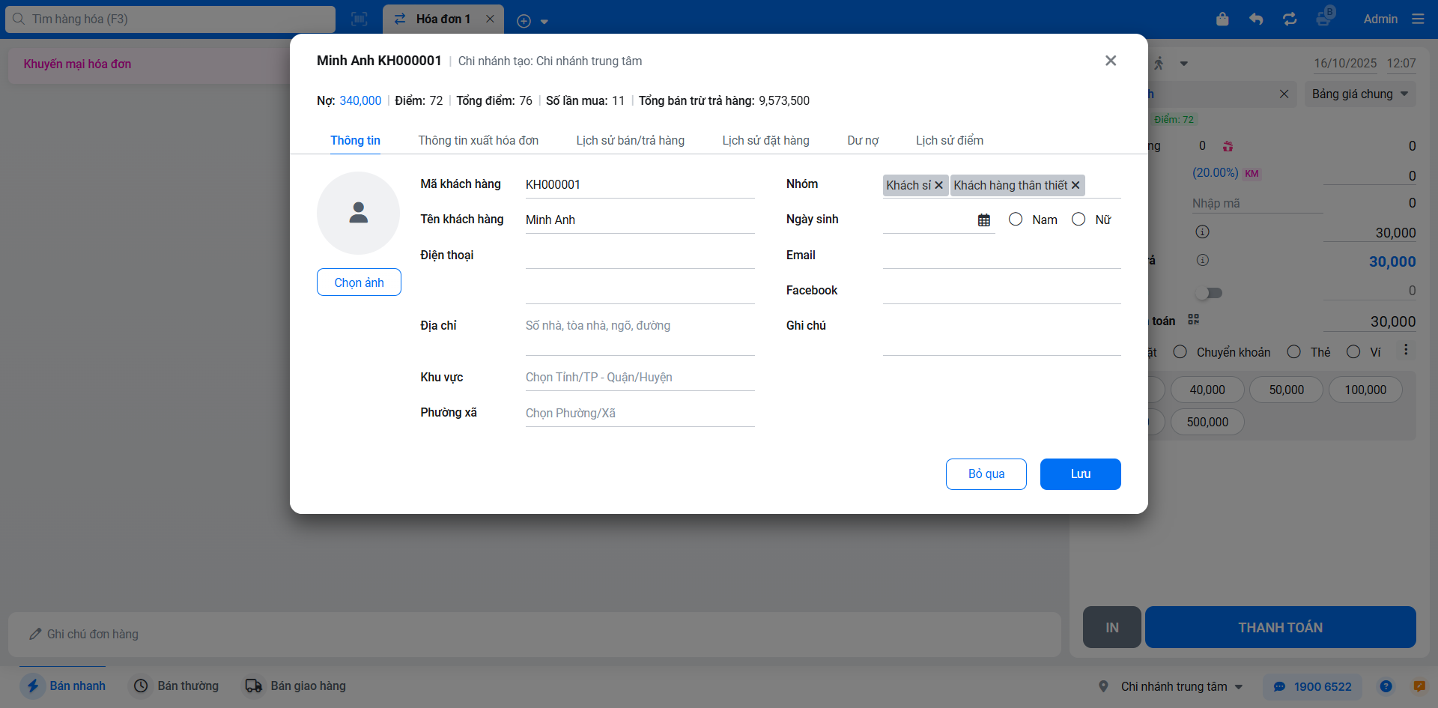Select the Hóa đơn 1 tab

point(443,19)
